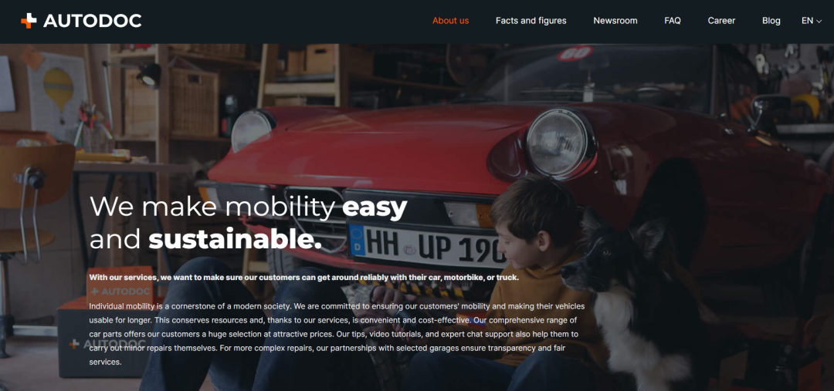This screenshot has height=391, width=834.
Task: Click the headline "We make mobility easy"
Action: tap(249, 207)
